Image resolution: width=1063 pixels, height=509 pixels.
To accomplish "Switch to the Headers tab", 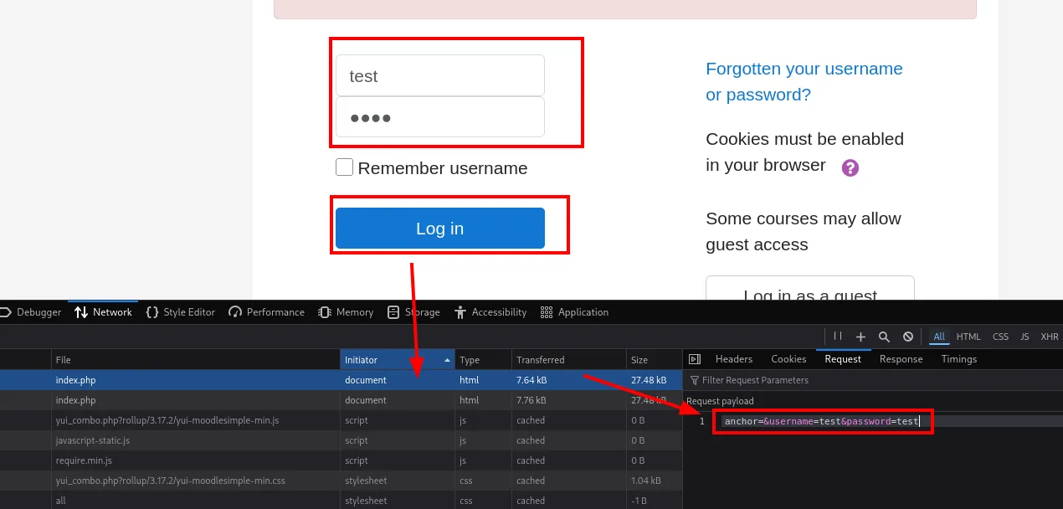I will click(x=734, y=359).
